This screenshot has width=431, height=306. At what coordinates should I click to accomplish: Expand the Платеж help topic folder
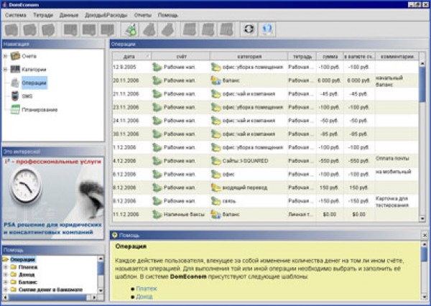point(6,266)
